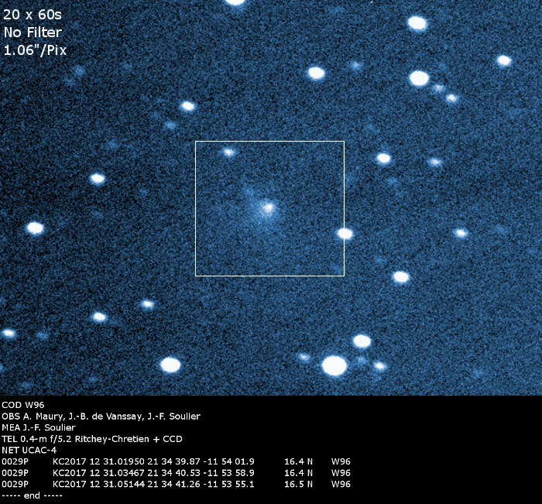Click '16.4 N' in the 31.03467 row

click(298, 473)
